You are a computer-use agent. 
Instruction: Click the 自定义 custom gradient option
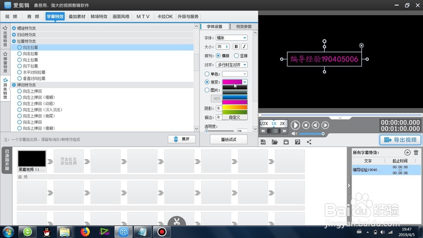(234, 117)
